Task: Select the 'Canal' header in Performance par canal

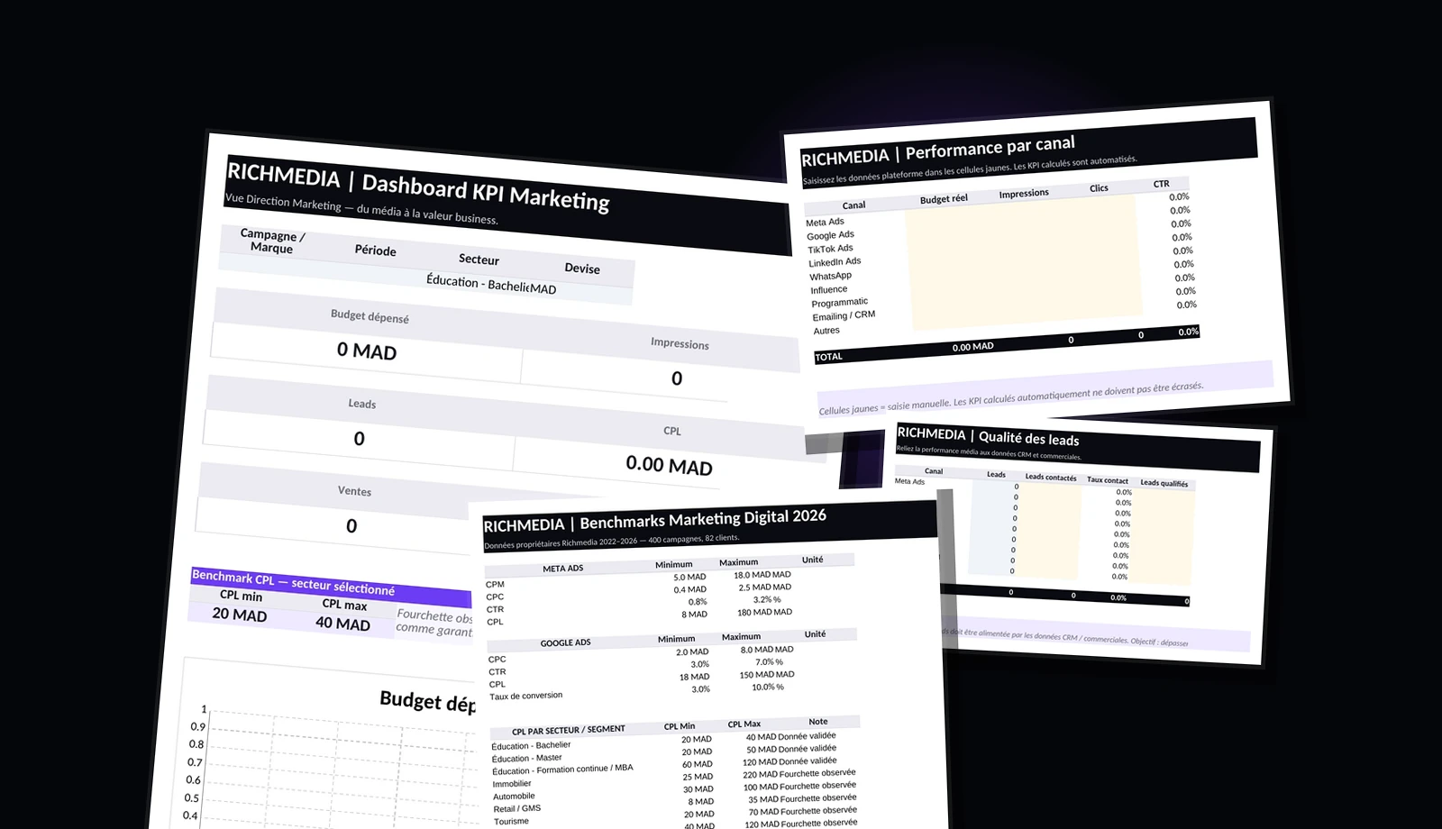Action: pyautogui.click(x=853, y=205)
